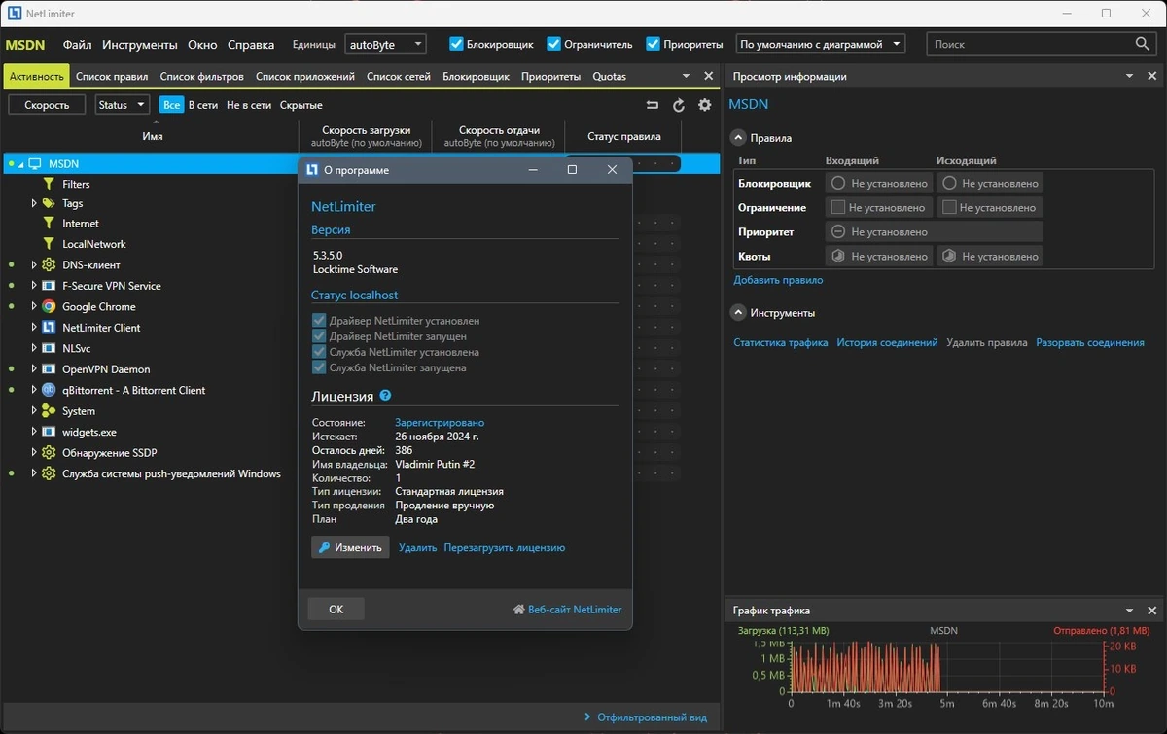Collapse the Правила section

point(739,138)
